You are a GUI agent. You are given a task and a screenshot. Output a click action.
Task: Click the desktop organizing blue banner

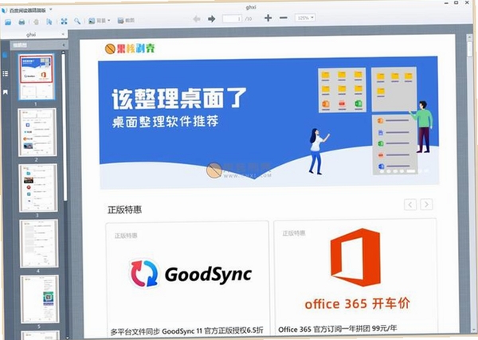pos(268,122)
